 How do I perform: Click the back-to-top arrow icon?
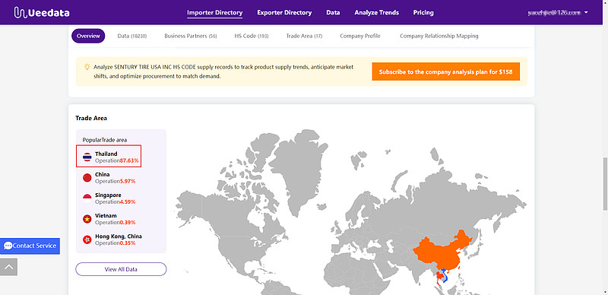click(x=8, y=267)
